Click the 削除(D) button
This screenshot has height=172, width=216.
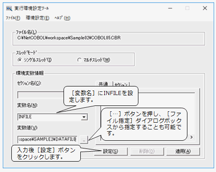click(x=147, y=151)
